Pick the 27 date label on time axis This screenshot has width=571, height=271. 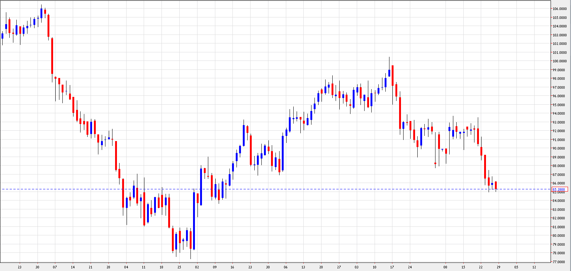coord(339,267)
